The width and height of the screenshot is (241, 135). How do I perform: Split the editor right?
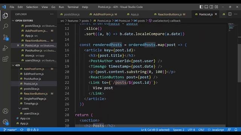pyautogui.click(x=230, y=14)
